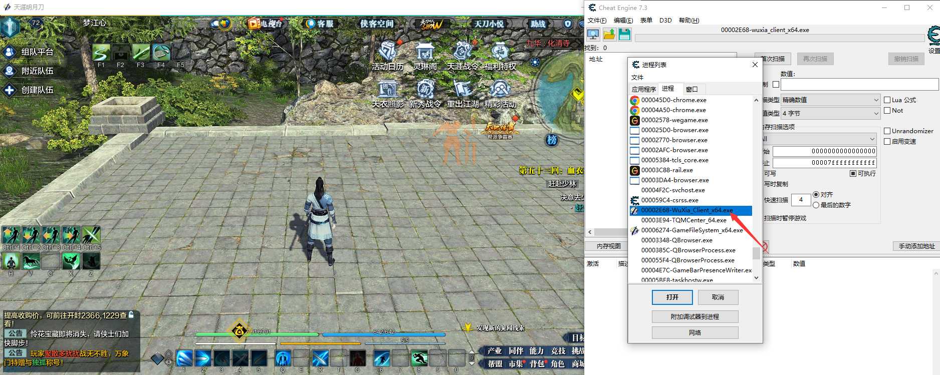Click the 榜 ranking round icon
This screenshot has width=940, height=375.
point(552,140)
